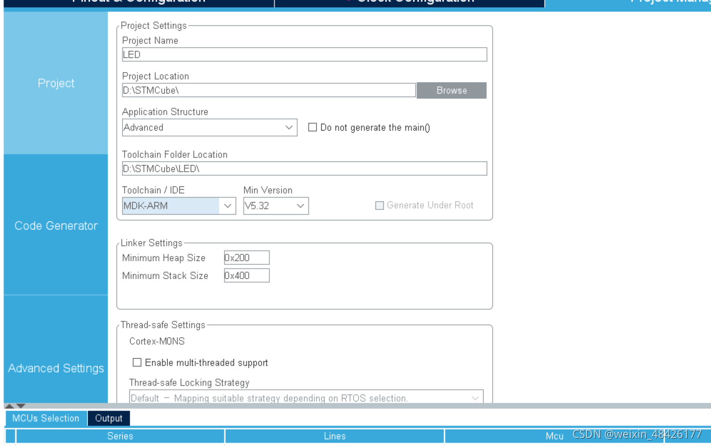The width and height of the screenshot is (711, 446).
Task: Click the Linker Settings group title
Action: click(152, 243)
